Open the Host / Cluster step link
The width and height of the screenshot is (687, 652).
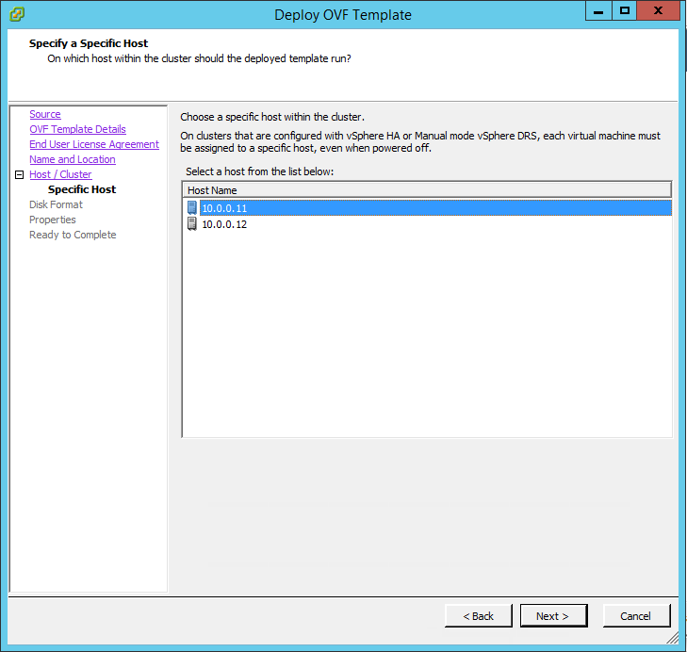(x=60, y=174)
